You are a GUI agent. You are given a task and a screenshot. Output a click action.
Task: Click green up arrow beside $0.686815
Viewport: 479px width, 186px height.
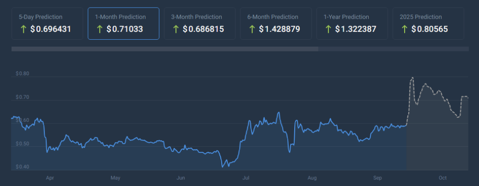tap(175, 29)
